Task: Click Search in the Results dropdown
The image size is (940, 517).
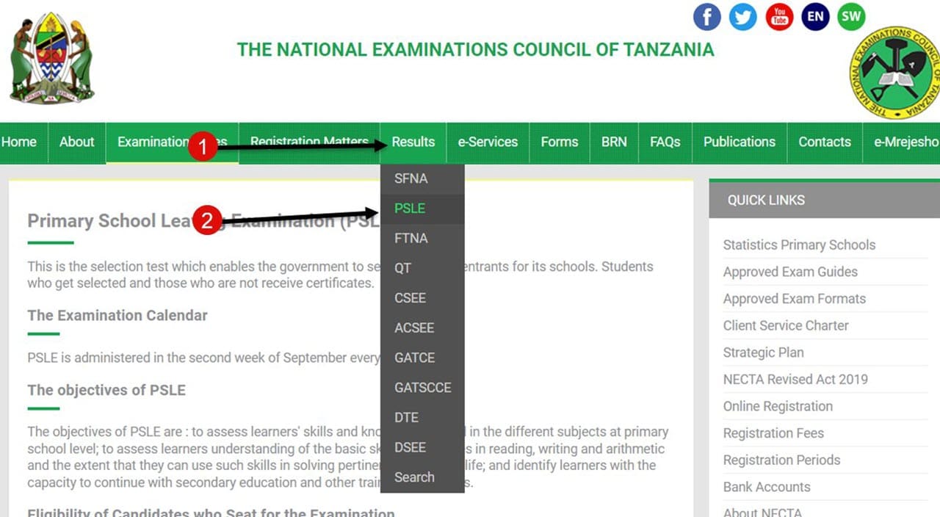Action: coord(414,477)
